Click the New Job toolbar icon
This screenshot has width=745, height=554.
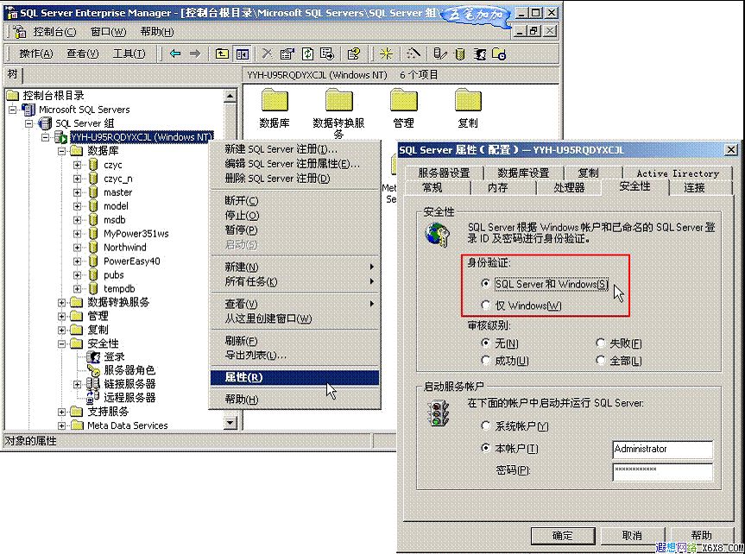(499, 54)
